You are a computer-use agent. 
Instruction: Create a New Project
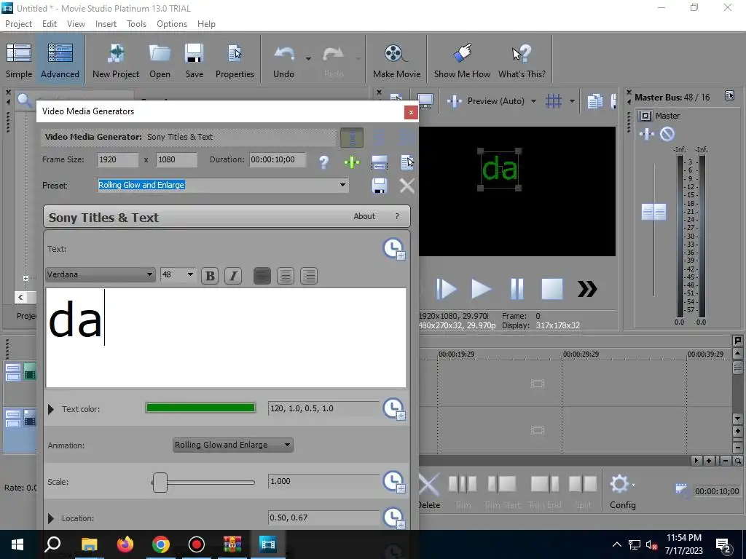[116, 60]
